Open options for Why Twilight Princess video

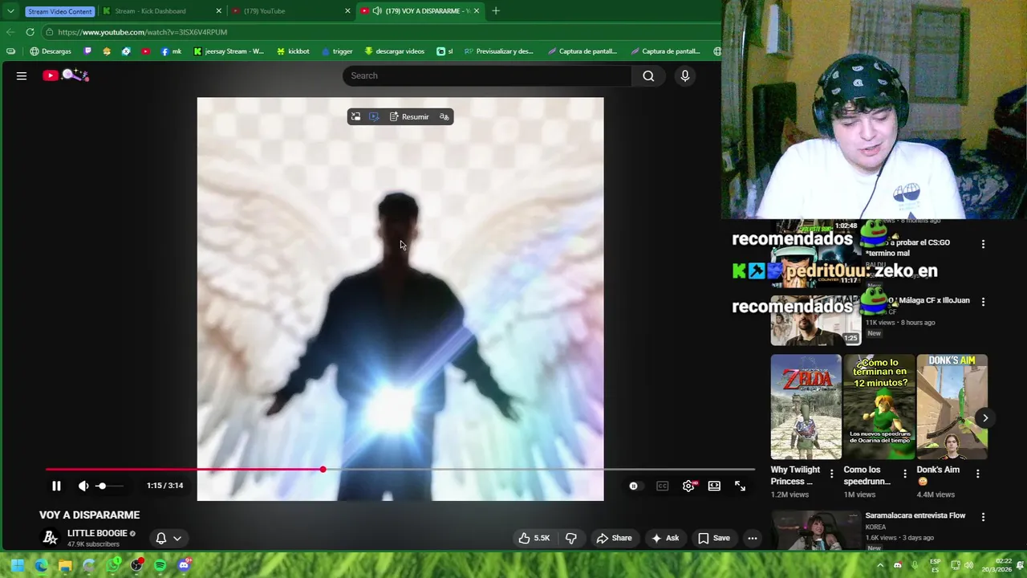point(831,474)
